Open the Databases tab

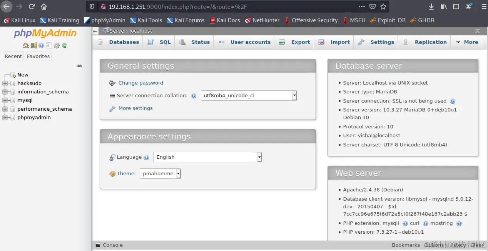point(119,42)
